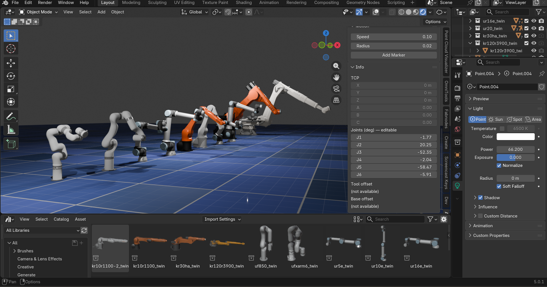
Task: Select the Move tool in the toolbar
Action: (11, 63)
